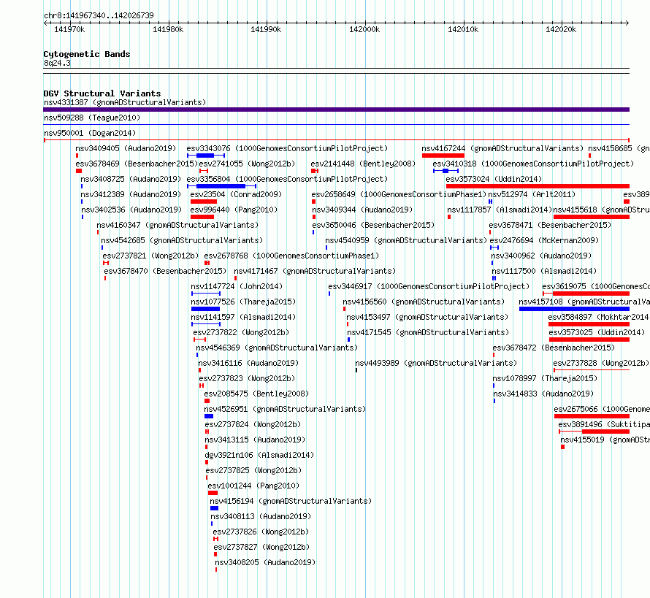Click the esv3356804 1000Genomes Pilot label
Image resolution: width=650 pixels, height=598 pixels.
pos(287,179)
